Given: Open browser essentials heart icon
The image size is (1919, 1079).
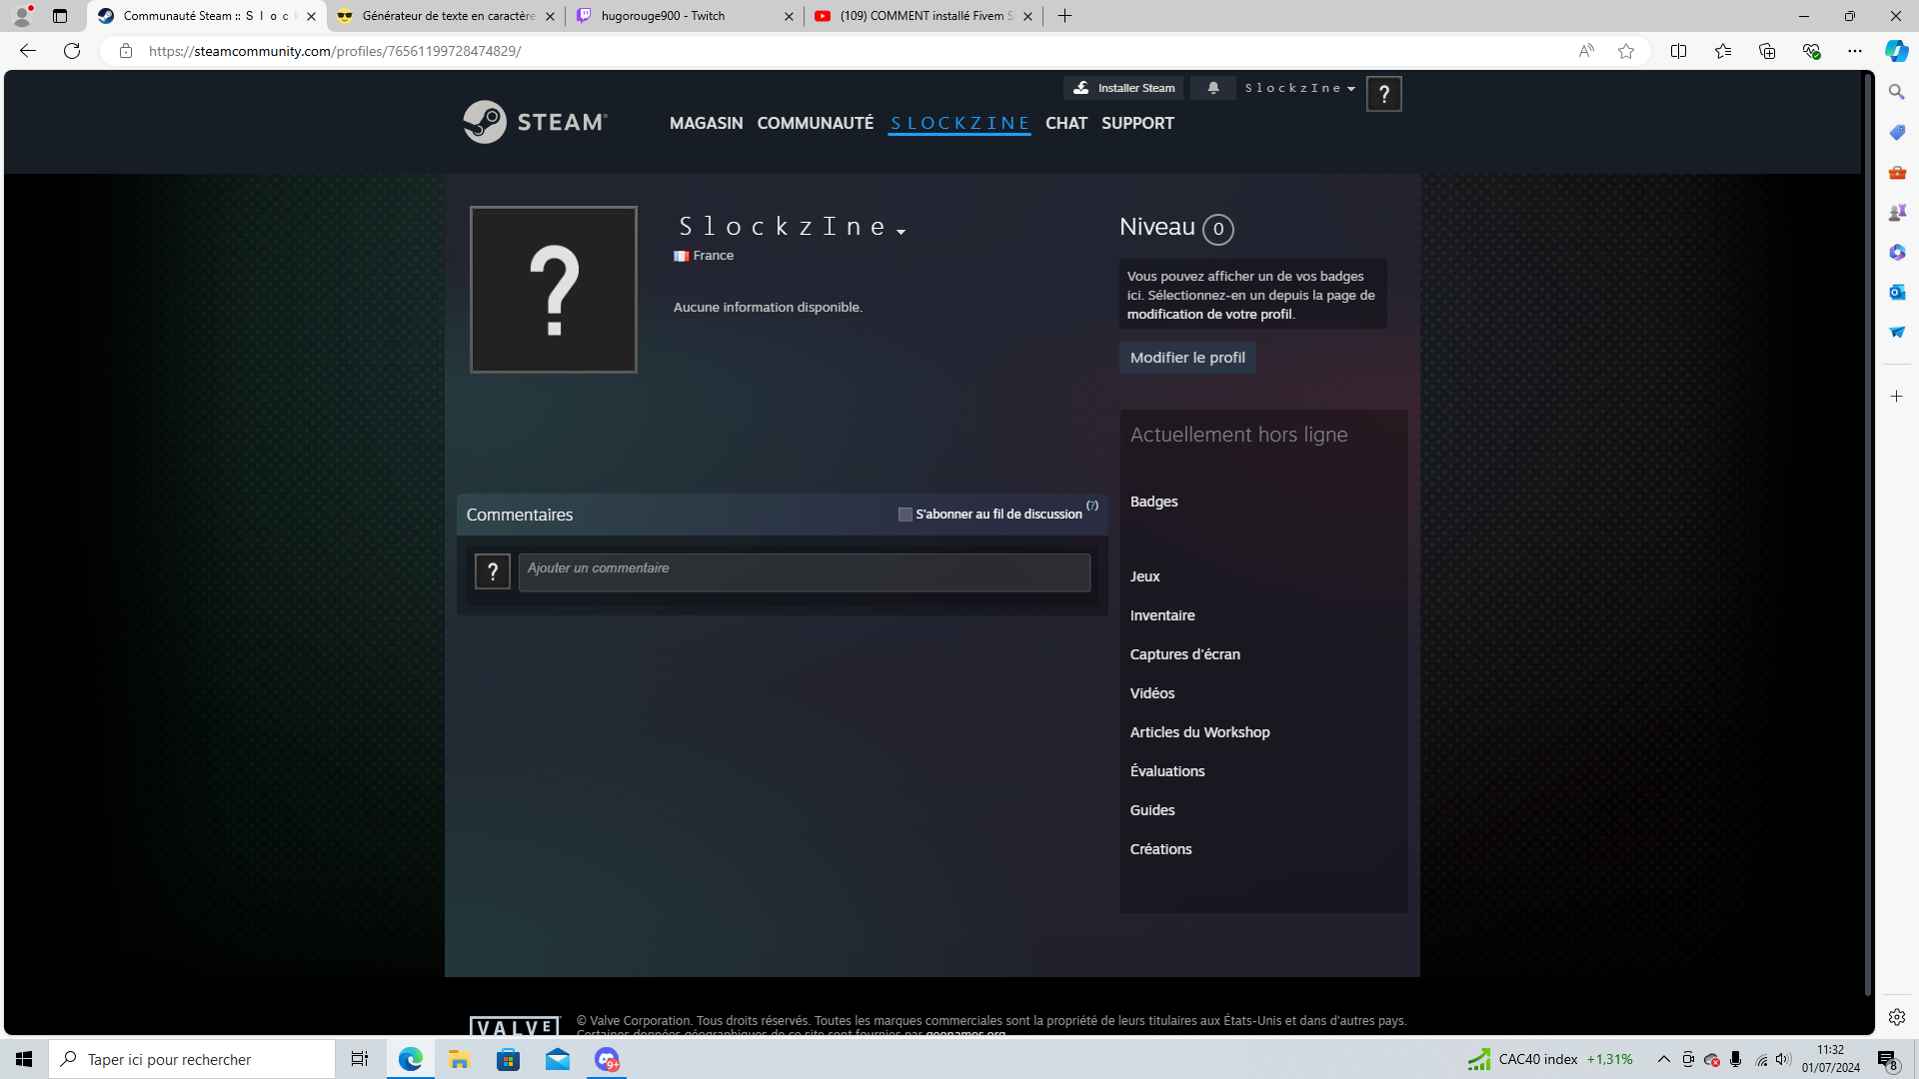Looking at the screenshot, I should 1811,51.
